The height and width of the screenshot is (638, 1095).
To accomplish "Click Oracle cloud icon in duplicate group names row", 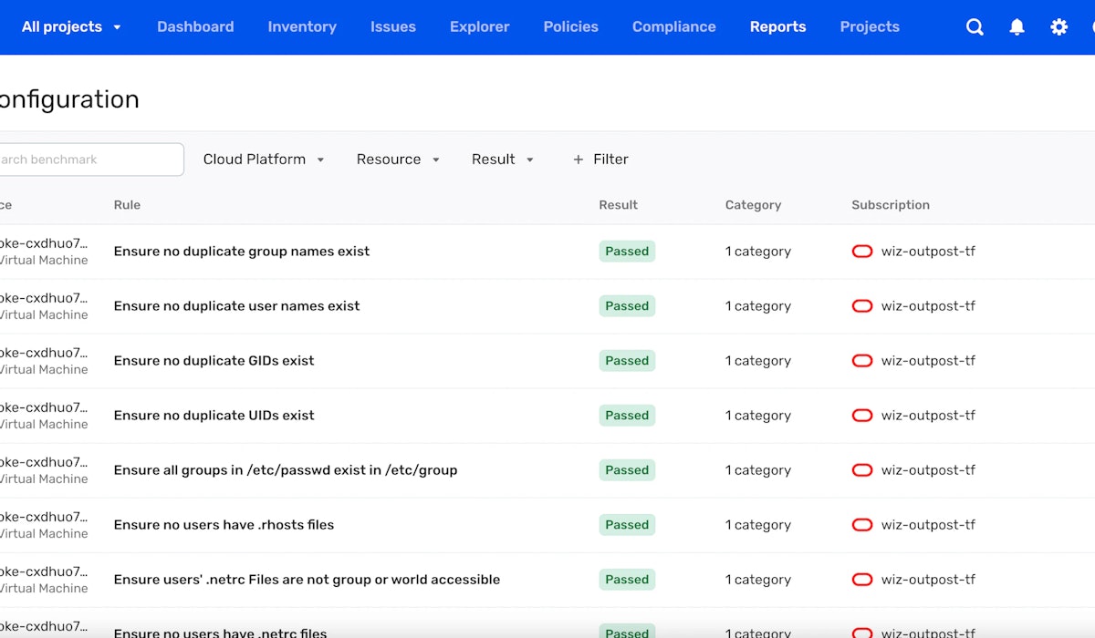I will [861, 252].
